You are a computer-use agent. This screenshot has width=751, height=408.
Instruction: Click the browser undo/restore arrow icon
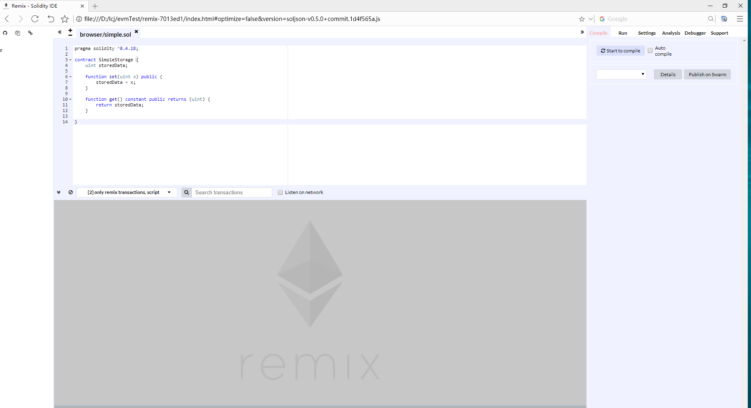[50, 19]
